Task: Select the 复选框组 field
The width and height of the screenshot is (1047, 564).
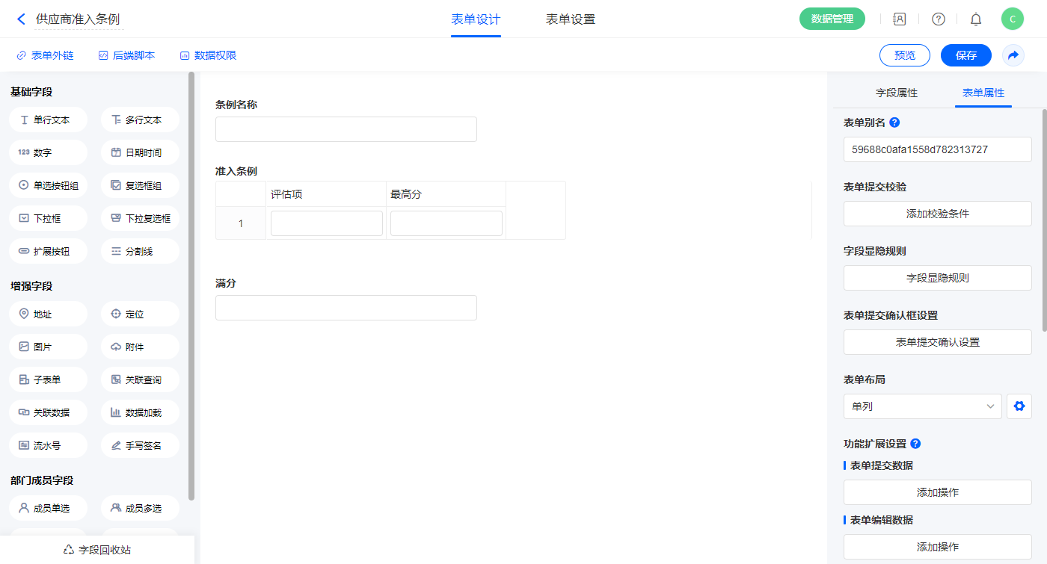Action: (x=140, y=186)
